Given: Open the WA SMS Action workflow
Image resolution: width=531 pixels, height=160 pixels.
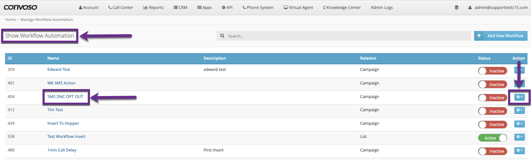Looking at the screenshot, I should (x=61, y=83).
